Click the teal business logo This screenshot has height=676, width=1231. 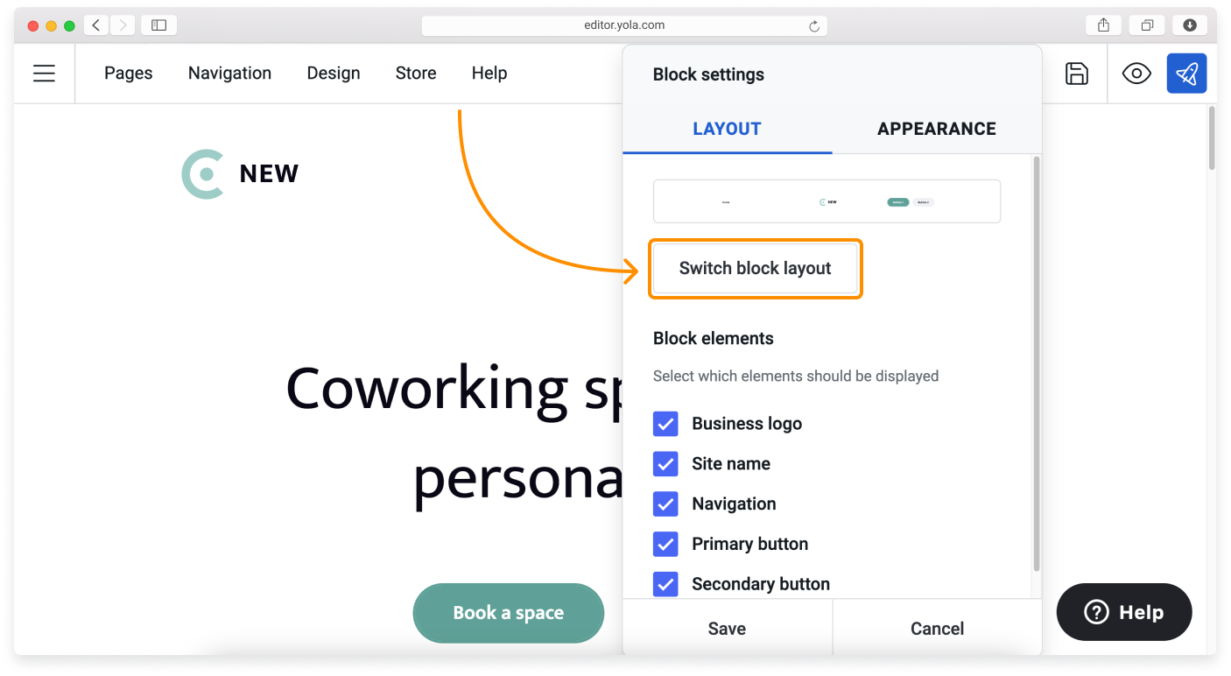(x=202, y=173)
